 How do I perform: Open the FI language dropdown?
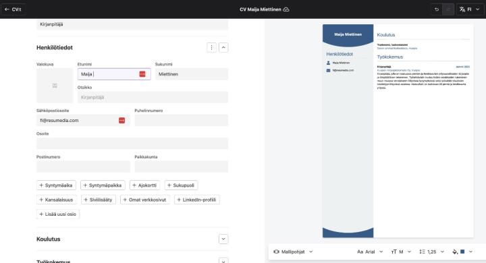[470, 9]
